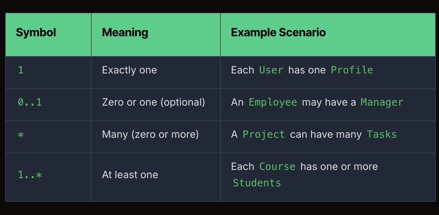Select the "1" symbol cell
The width and height of the screenshot is (439, 215).
pyautogui.click(x=21, y=70)
